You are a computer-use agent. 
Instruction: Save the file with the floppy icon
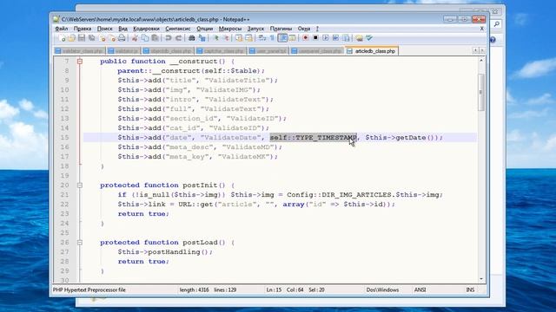pos(82,38)
